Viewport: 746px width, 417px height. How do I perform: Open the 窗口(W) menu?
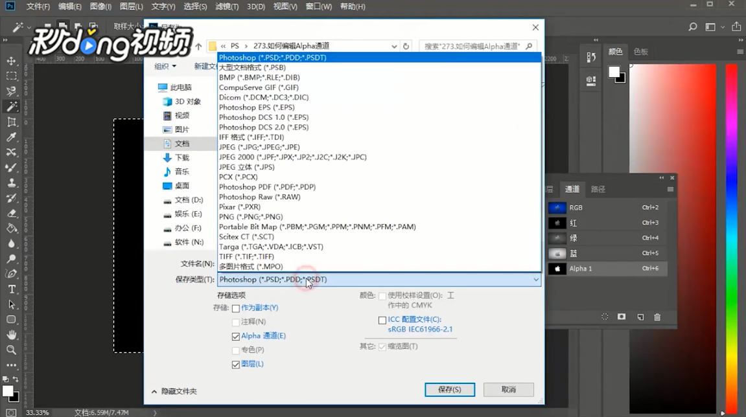coord(319,6)
